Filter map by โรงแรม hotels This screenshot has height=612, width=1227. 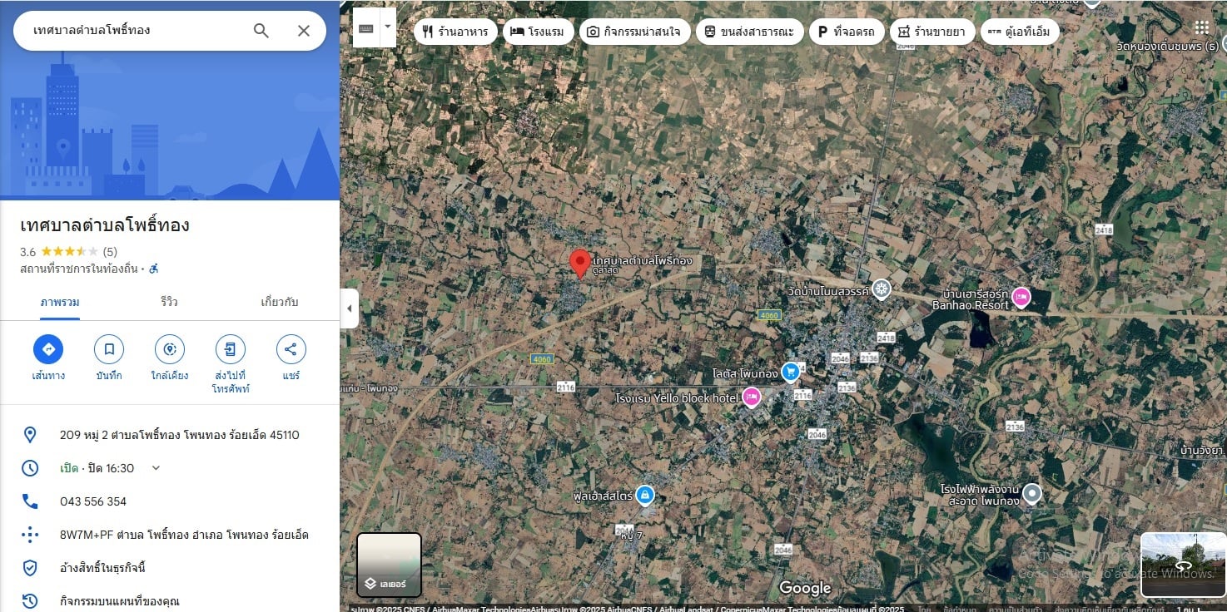pyautogui.click(x=537, y=32)
